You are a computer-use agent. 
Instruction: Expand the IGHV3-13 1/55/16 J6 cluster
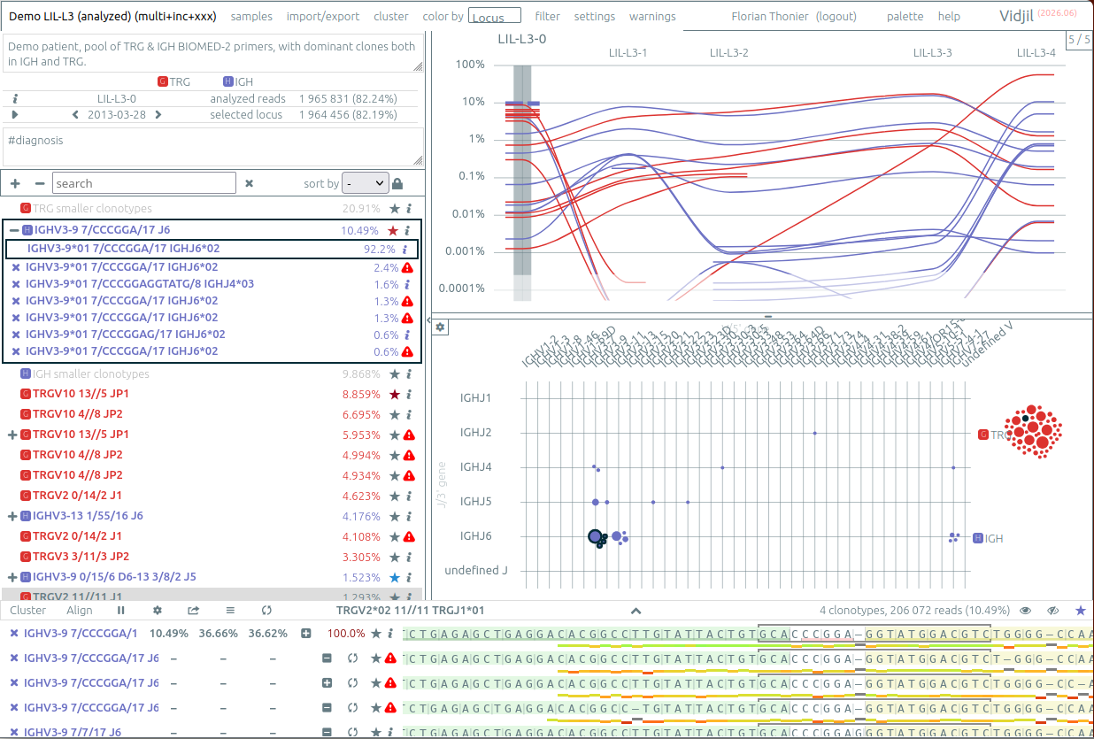(x=12, y=516)
